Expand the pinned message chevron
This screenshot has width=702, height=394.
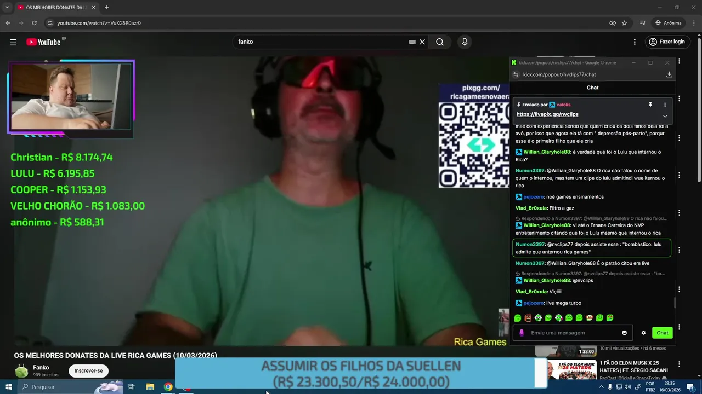(665, 116)
